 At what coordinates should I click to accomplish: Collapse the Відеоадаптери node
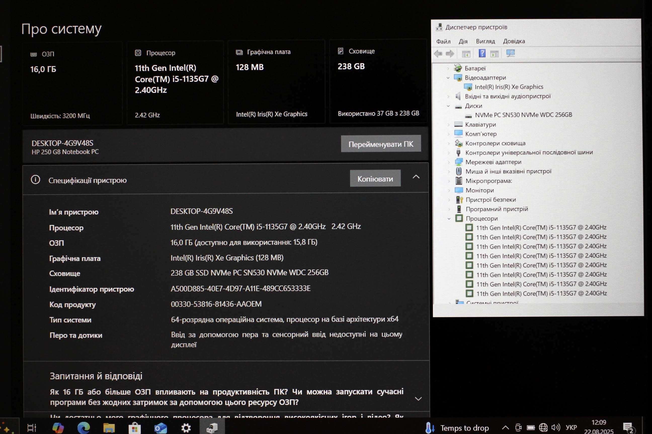(448, 78)
